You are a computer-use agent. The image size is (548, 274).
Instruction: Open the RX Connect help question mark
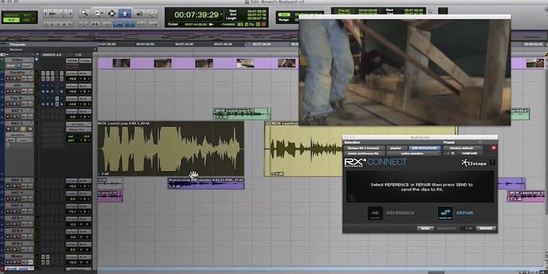pyautogui.click(x=493, y=163)
